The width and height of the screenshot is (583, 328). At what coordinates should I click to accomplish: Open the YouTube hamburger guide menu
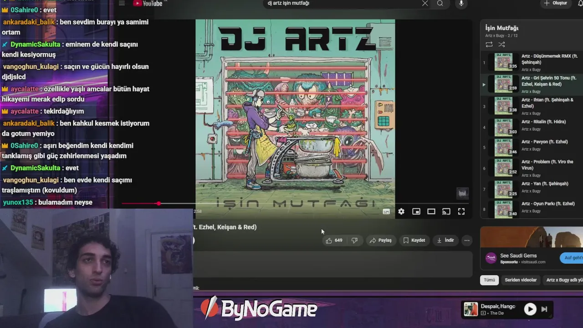tap(122, 3)
